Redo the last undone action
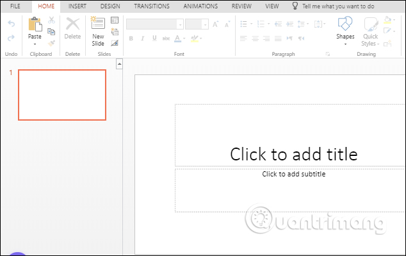 click(x=11, y=38)
